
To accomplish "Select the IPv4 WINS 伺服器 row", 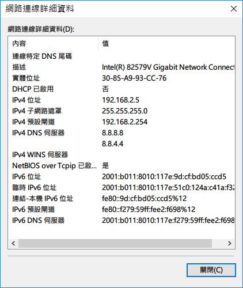I will coord(121,155).
